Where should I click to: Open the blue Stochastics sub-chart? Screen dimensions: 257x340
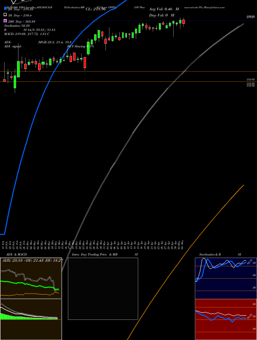click(226, 278)
